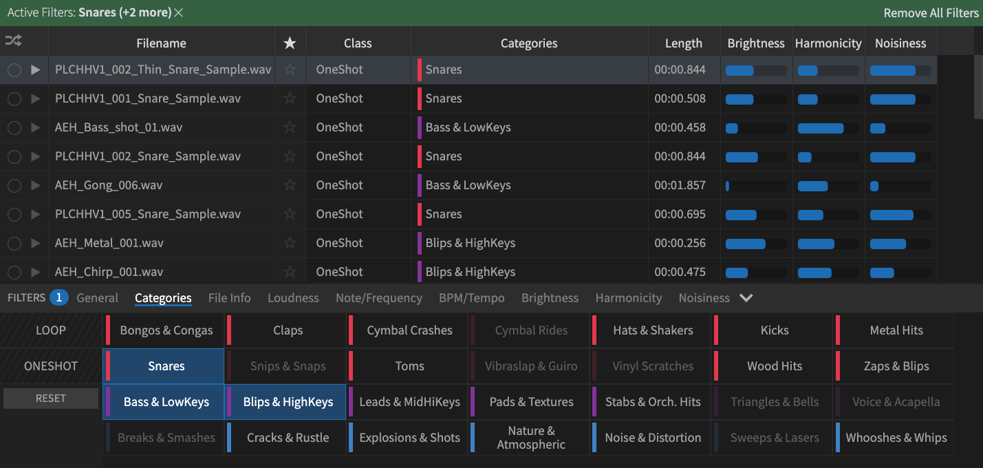Expand more filter tabs with chevron
The image size is (983, 468).
pos(746,298)
